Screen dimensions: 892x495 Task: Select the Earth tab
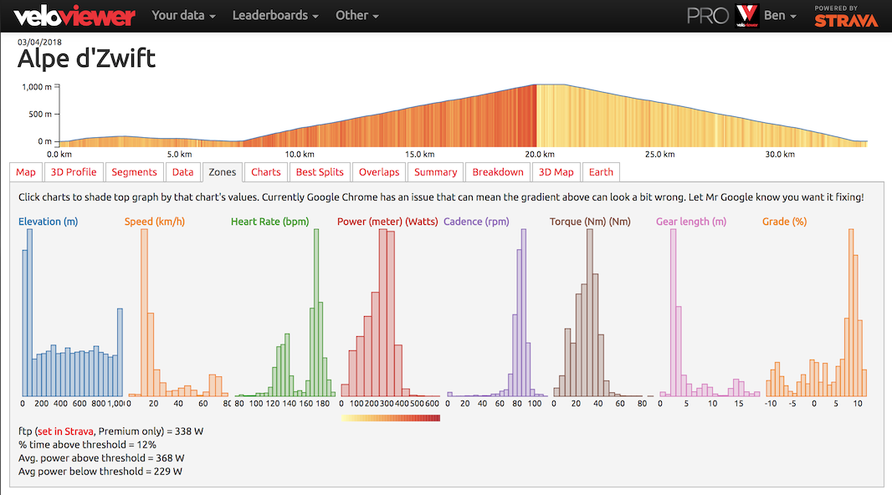[601, 172]
